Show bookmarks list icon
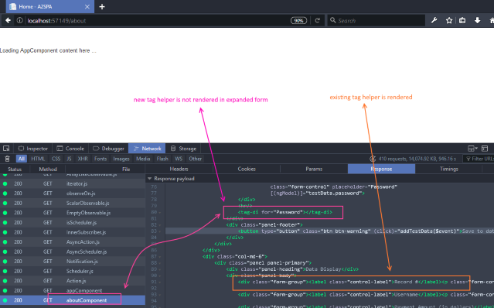Screen dimensions: 494x308 pyautogui.click(x=462, y=20)
